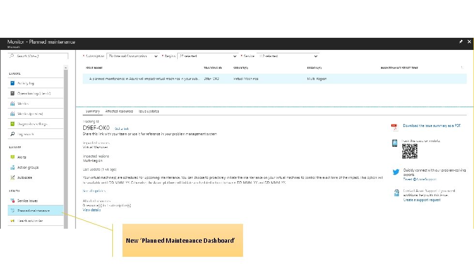Switch to the Affected resources tab
The image size is (474, 267).
click(119, 111)
